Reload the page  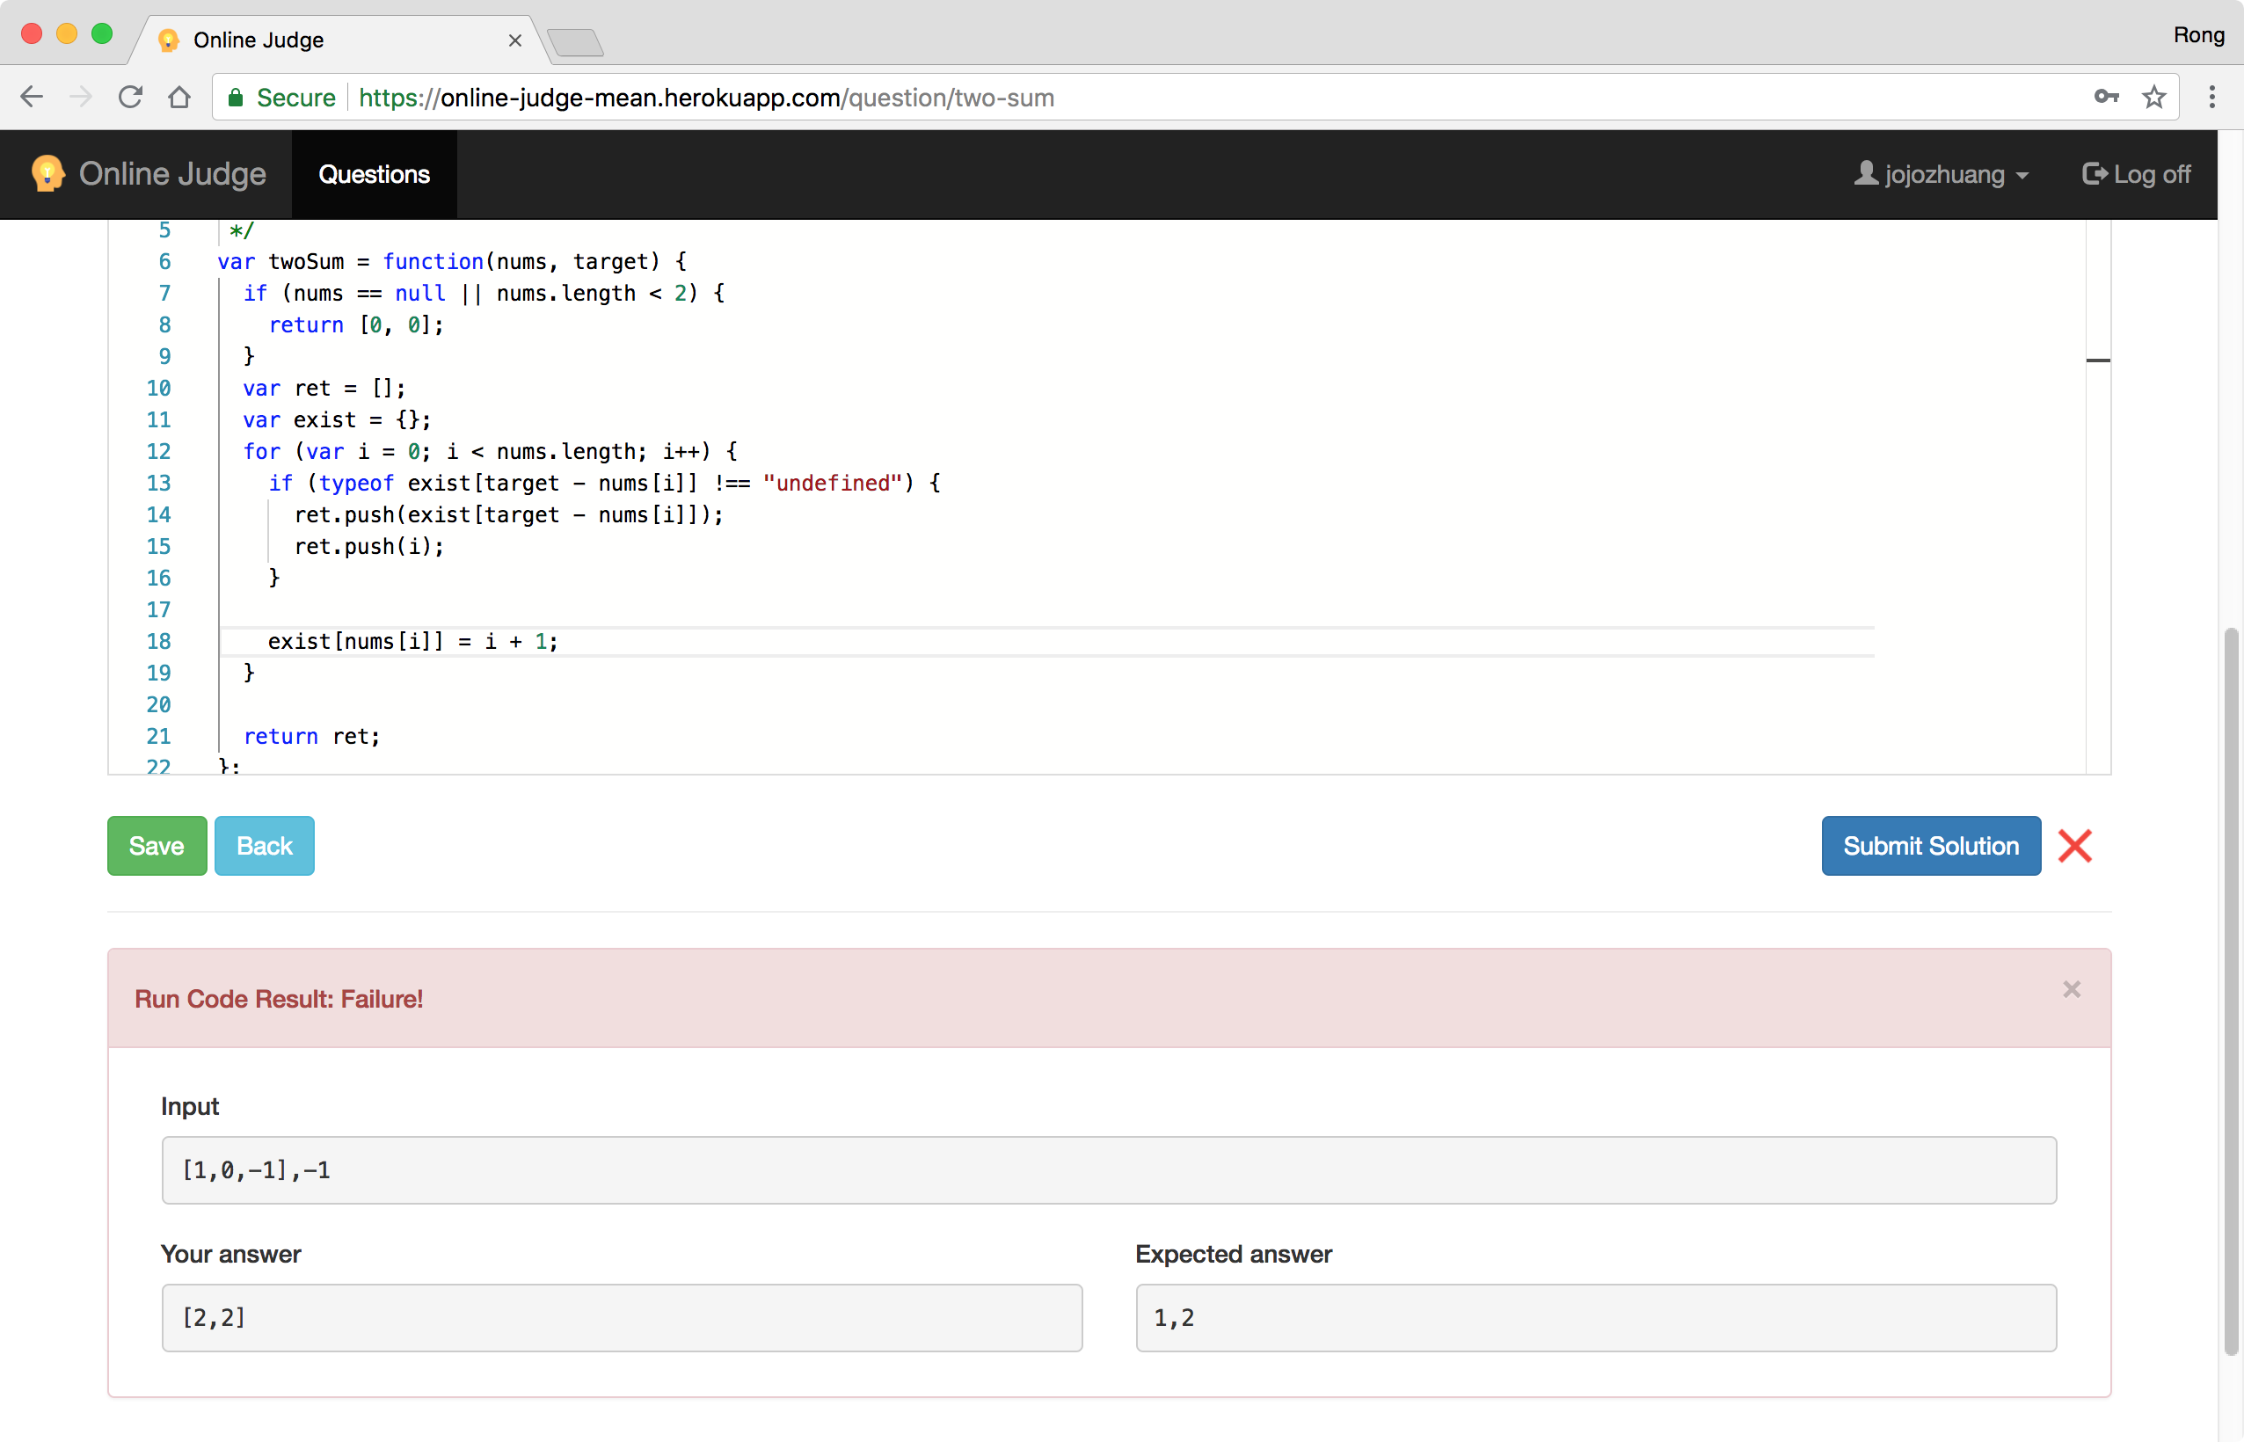click(130, 97)
